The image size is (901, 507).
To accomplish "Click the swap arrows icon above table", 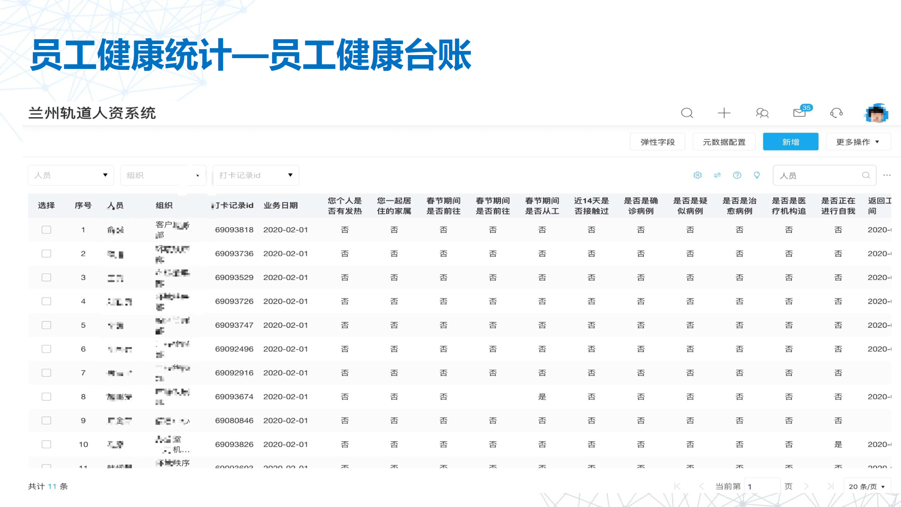I will (x=717, y=175).
